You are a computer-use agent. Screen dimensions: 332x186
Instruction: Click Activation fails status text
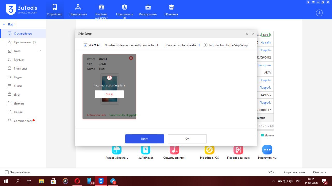(x=96, y=115)
